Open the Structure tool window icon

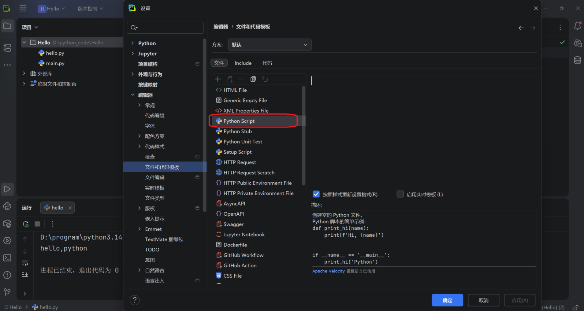pos(7,48)
